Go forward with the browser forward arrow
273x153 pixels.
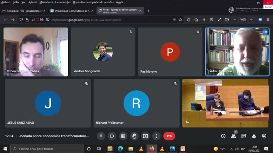pos(13,20)
